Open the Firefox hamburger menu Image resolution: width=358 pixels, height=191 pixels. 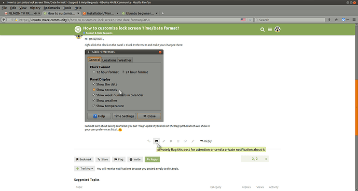tap(354, 20)
